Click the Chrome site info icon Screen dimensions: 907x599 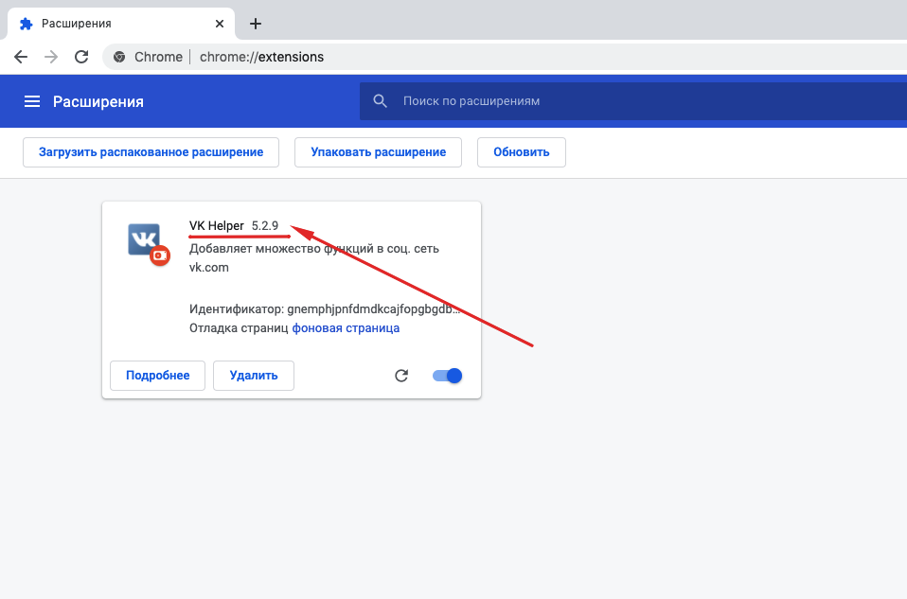point(119,57)
